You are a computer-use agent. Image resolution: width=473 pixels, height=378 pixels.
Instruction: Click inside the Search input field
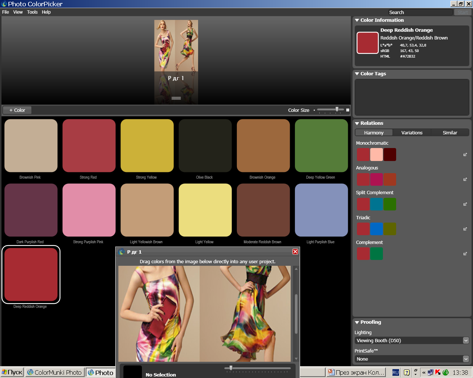click(421, 12)
